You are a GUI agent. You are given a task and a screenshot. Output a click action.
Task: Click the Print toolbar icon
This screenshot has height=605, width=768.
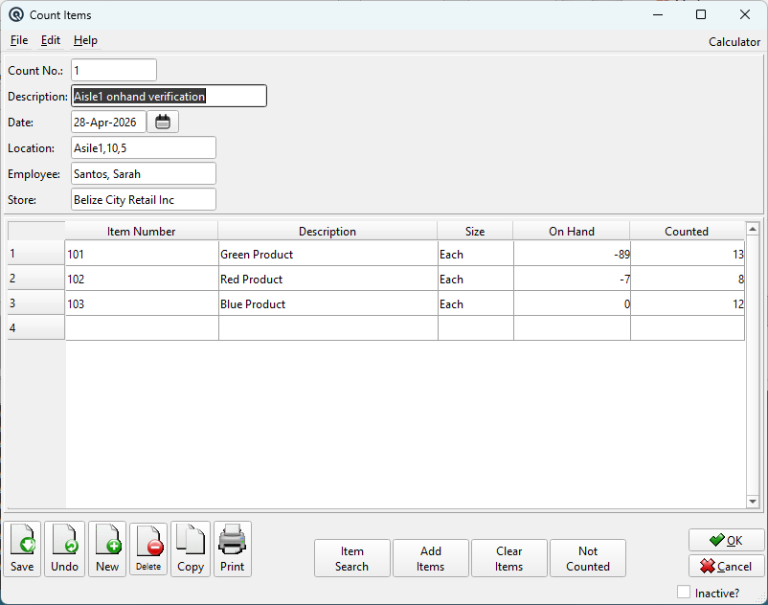(x=232, y=549)
